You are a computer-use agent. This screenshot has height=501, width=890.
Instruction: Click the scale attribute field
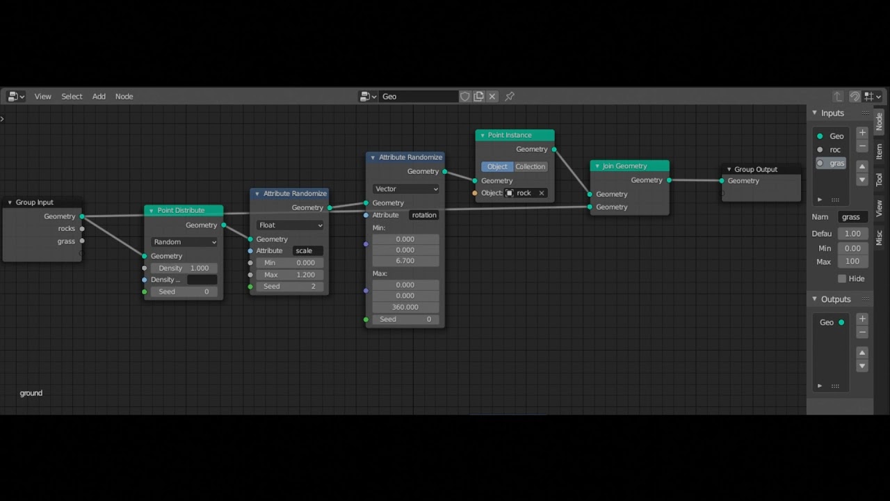[308, 250]
